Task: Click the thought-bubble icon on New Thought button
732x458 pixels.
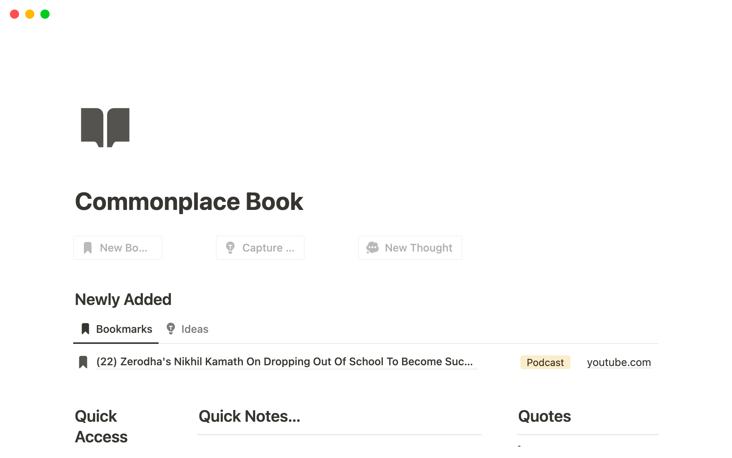Action: click(372, 247)
